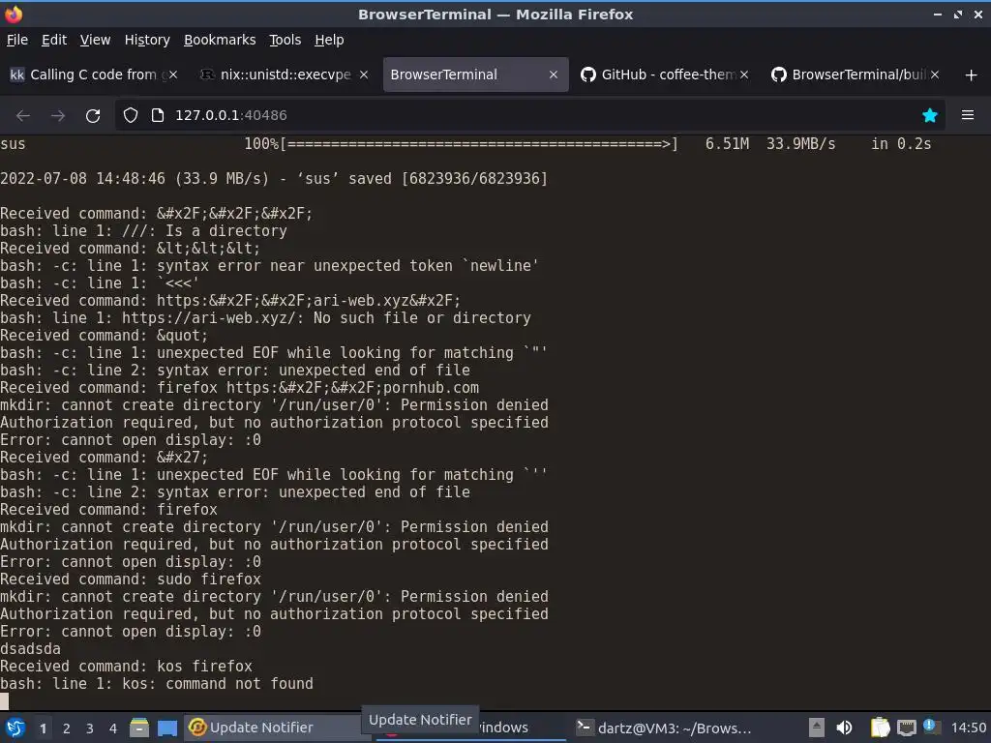Viewport: 991px width, 743px height.
Task: Open the View menu
Action: tap(95, 40)
